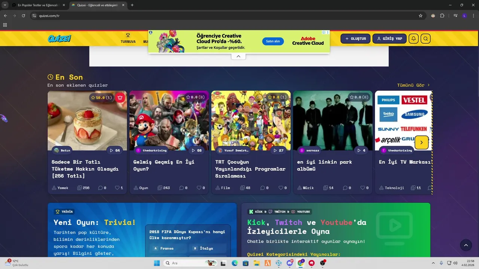Select answer A Fransa in the trivia preview
This screenshot has height=269, width=479.
pyautogui.click(x=168, y=248)
